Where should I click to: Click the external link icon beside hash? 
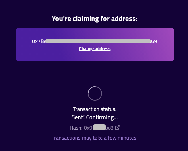click(x=117, y=128)
